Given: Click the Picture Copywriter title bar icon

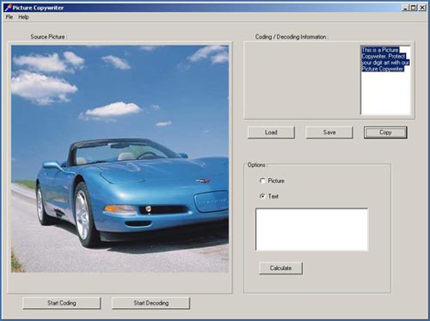Looking at the screenshot, I should (x=8, y=8).
